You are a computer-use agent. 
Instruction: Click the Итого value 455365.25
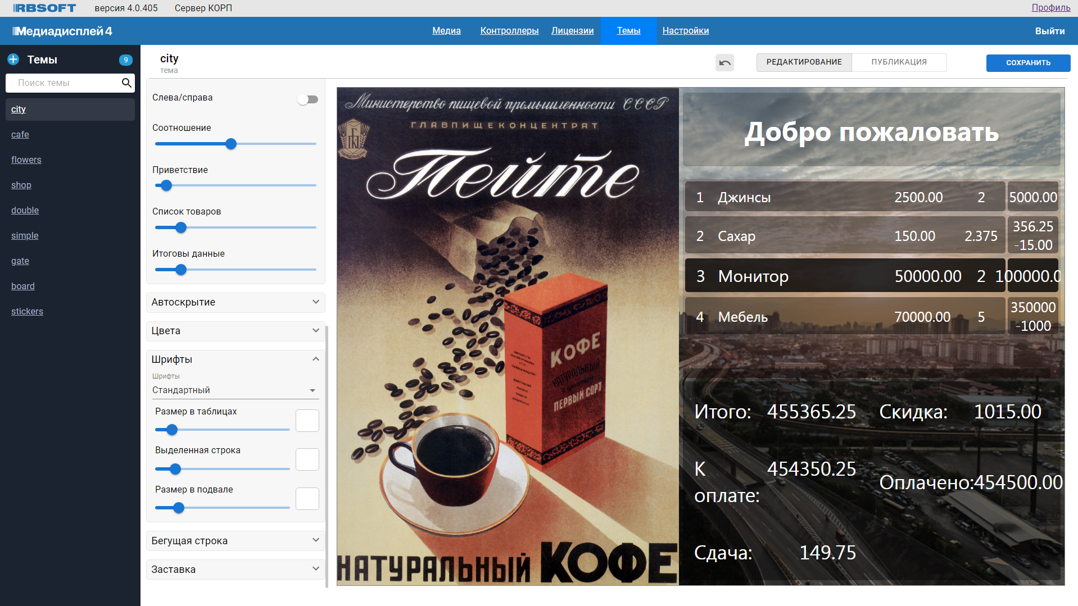[812, 412]
